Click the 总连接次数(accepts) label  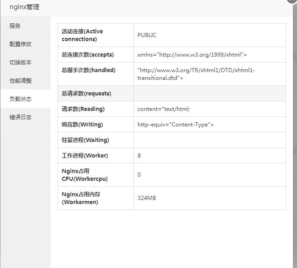(x=88, y=55)
